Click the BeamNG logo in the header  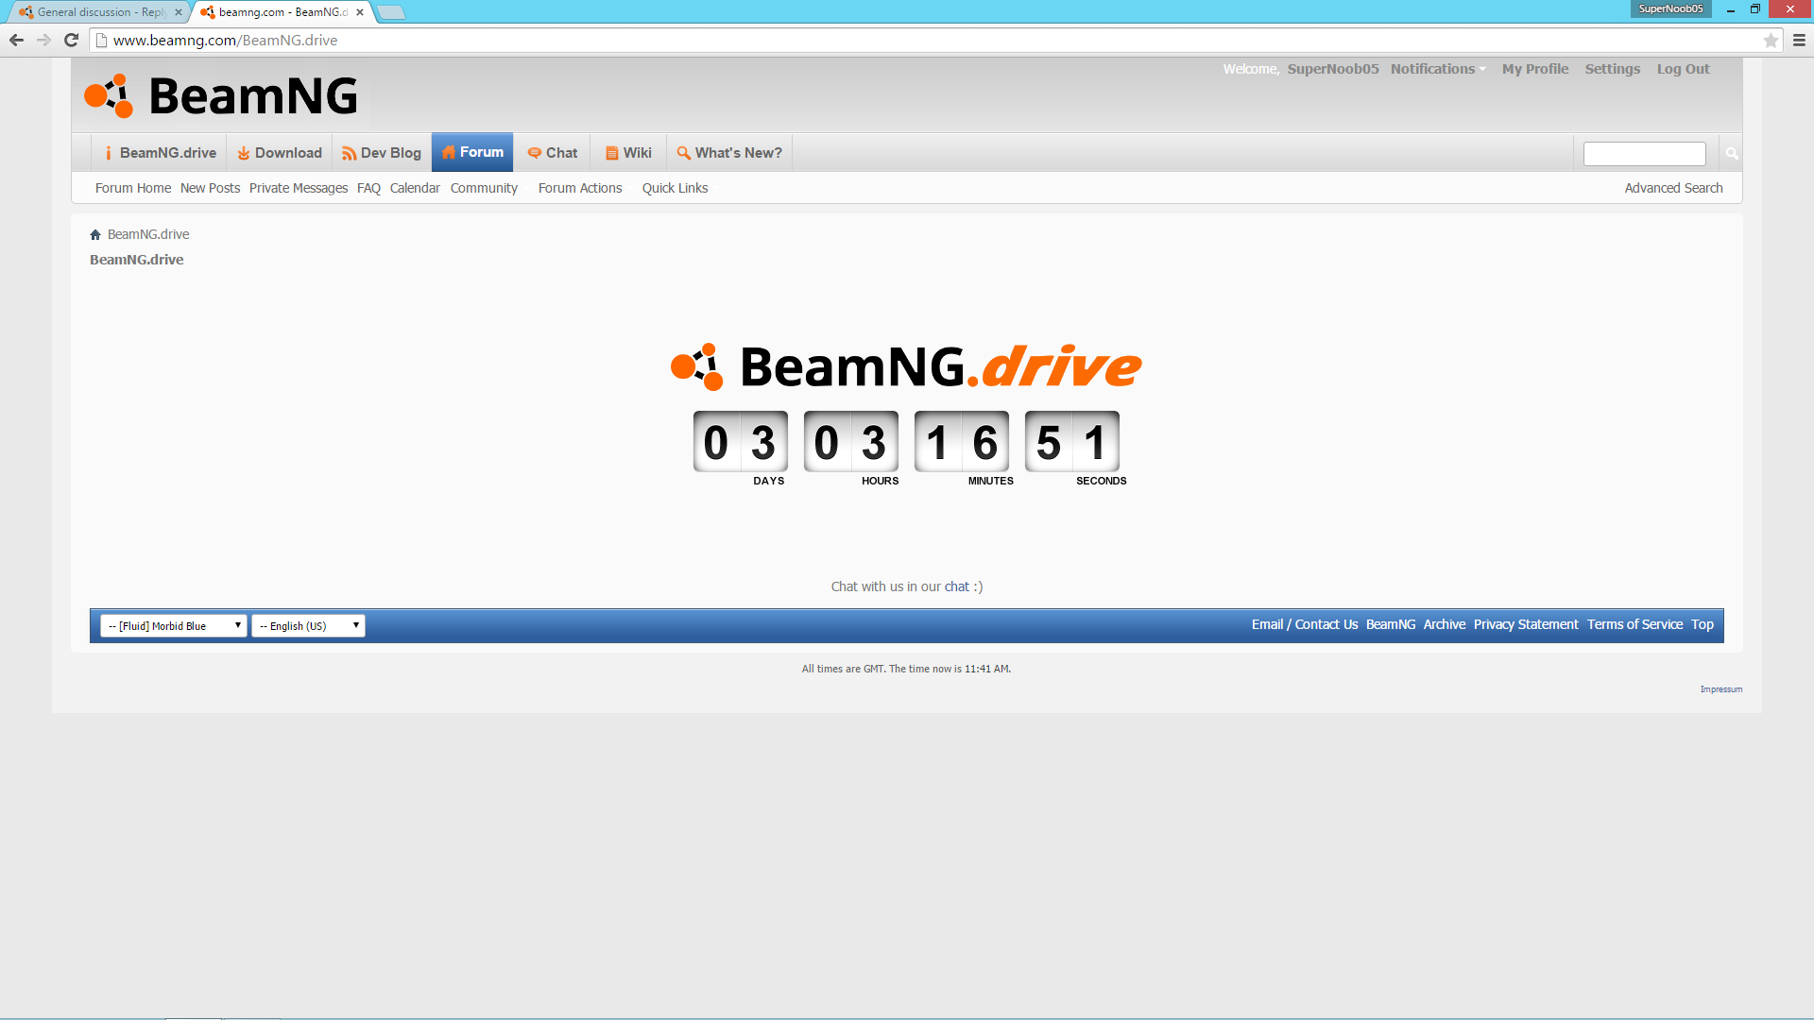pos(221,95)
